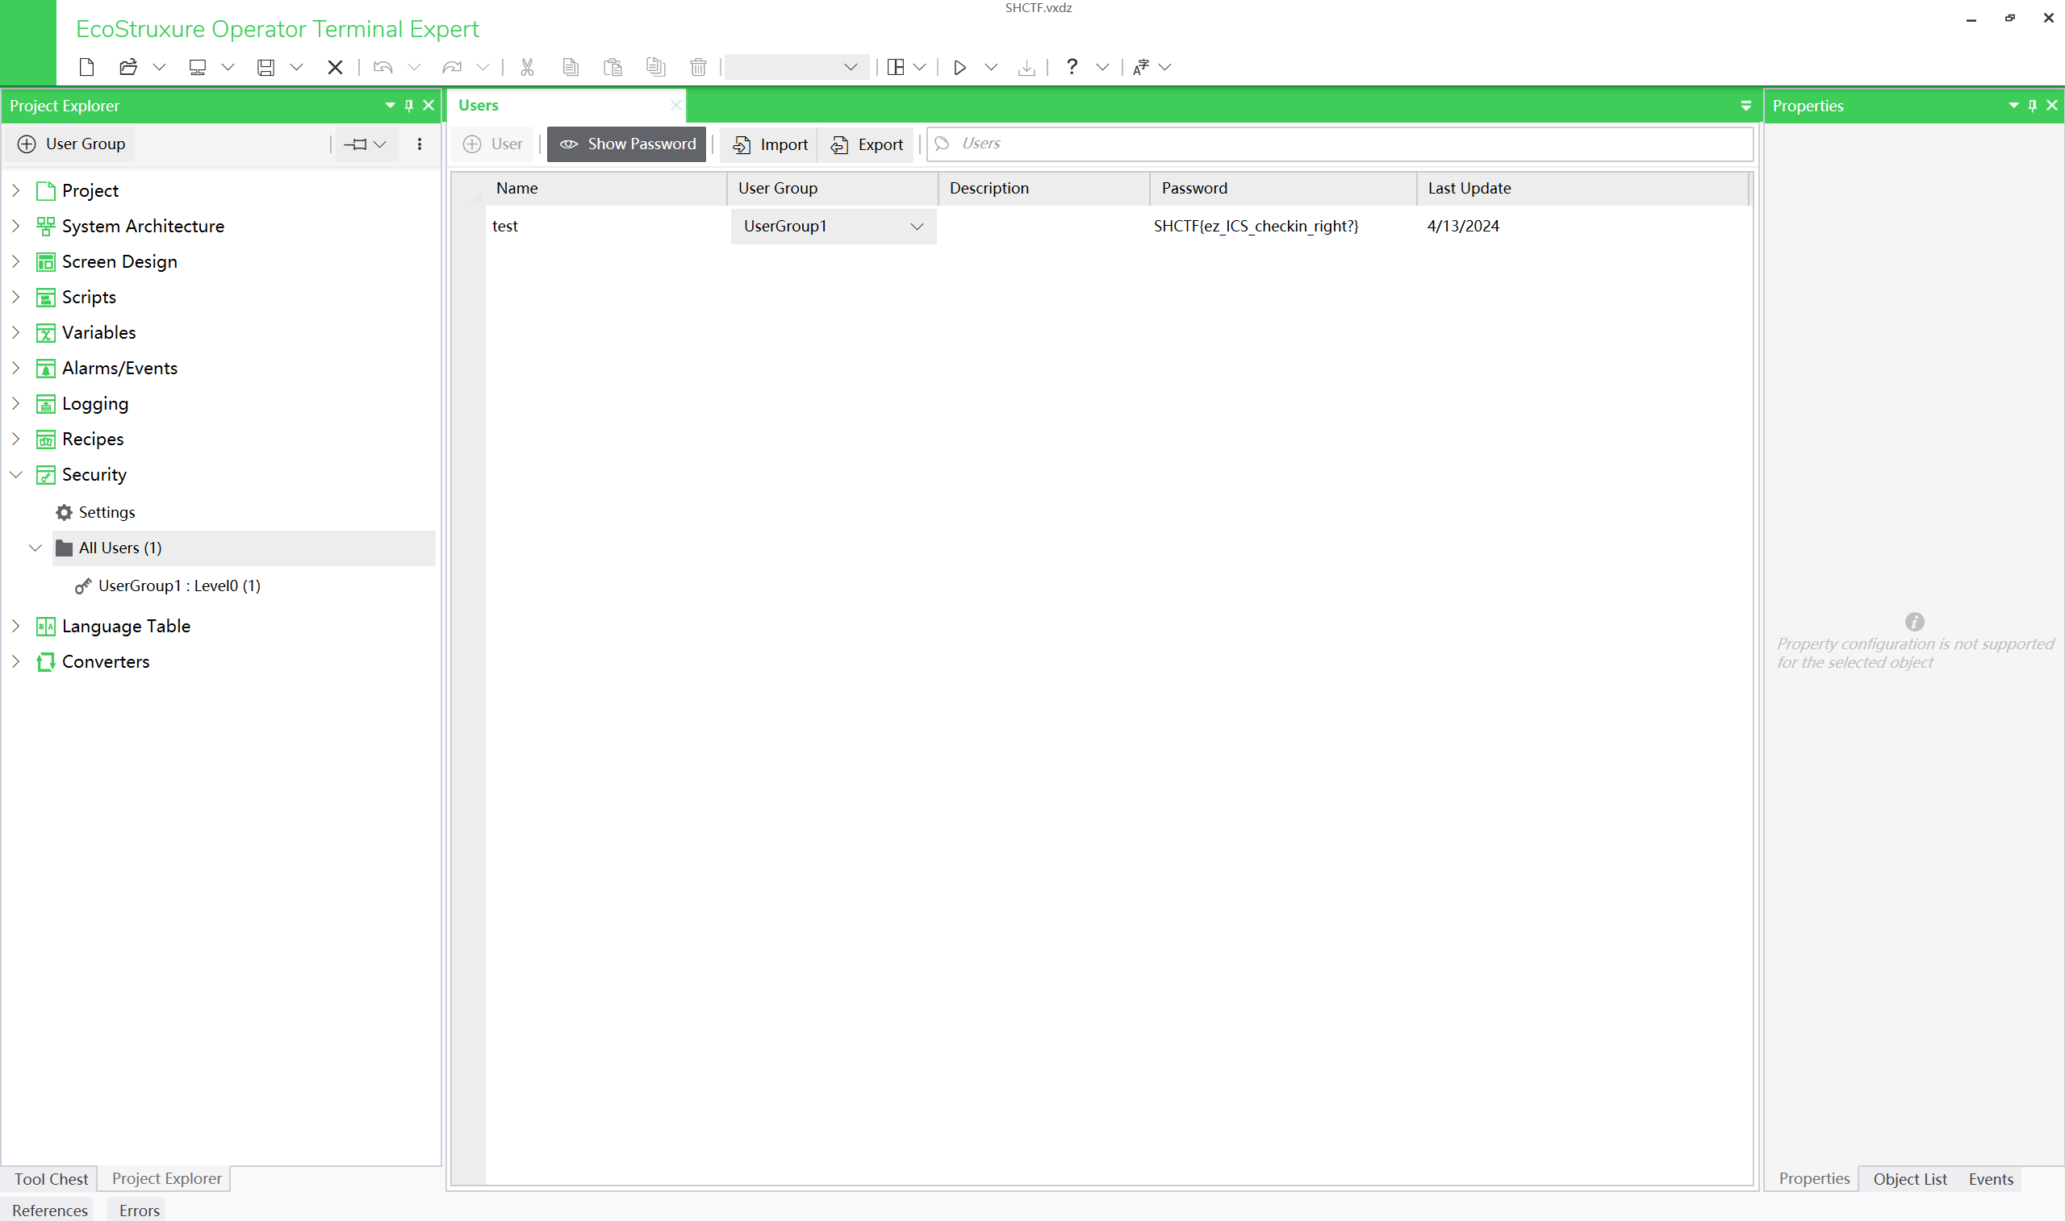The height and width of the screenshot is (1221, 2065).
Task: Click the New project icon
Action: tap(86, 67)
